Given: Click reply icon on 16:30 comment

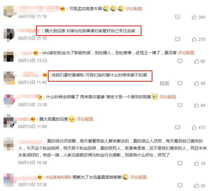Looking at the screenshot, I should (x=180, y=163).
